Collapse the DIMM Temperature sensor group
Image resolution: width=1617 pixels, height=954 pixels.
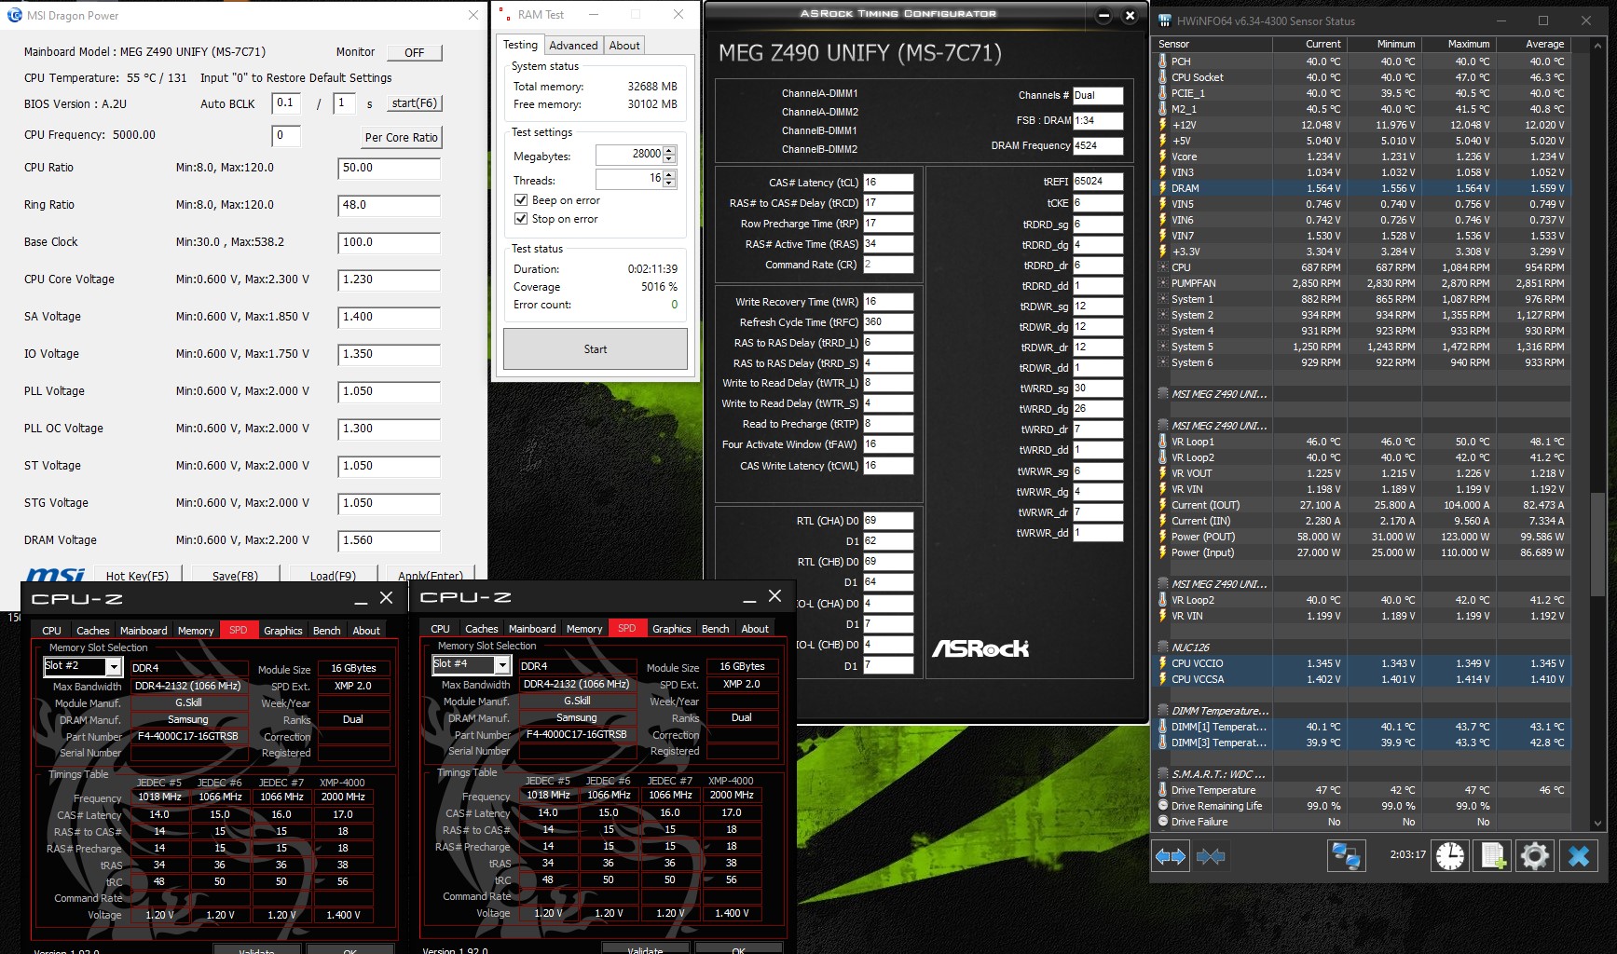tap(1162, 711)
